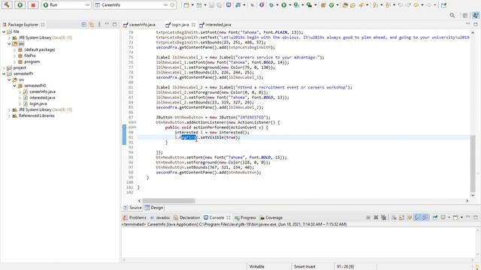
Task: Click the Build hammer icon
Action: pyautogui.click(x=7, y=5)
